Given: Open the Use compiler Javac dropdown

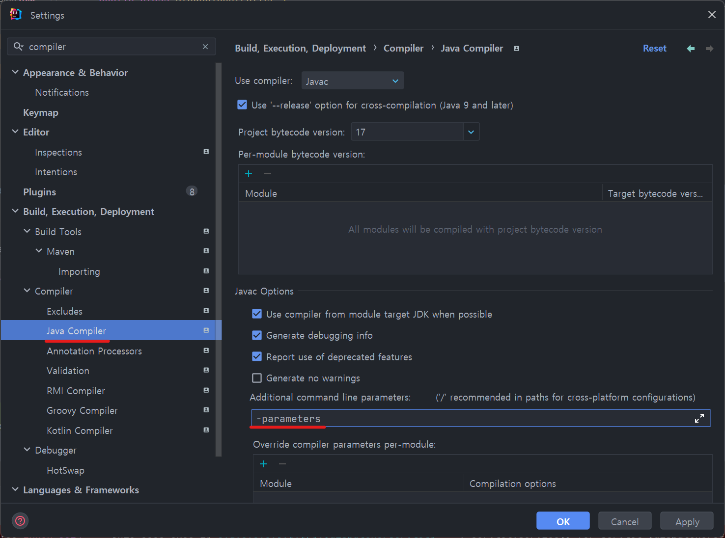Looking at the screenshot, I should tap(353, 81).
